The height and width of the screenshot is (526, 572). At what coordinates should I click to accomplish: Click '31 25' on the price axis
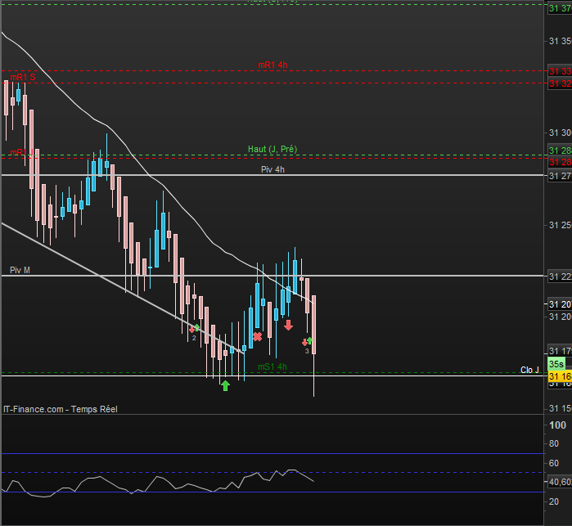(x=561, y=226)
